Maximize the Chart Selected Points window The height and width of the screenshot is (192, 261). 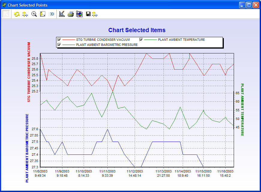(249, 5)
